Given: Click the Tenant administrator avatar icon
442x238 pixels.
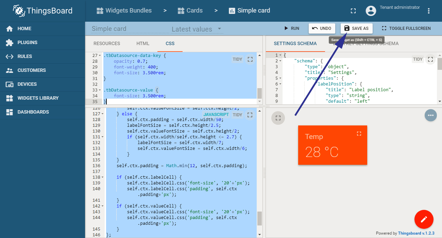Looking at the screenshot, I should [371, 11].
